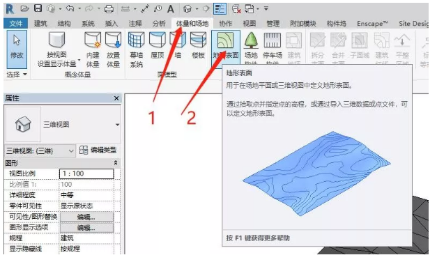Switch to the 系统 ribbon tab
The height and width of the screenshot is (262, 437).
pos(88,24)
